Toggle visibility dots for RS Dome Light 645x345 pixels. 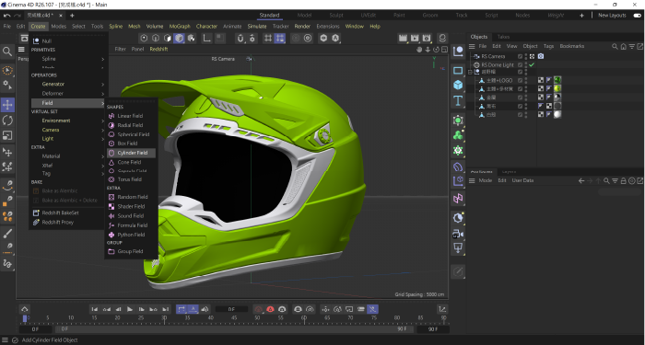coord(526,65)
